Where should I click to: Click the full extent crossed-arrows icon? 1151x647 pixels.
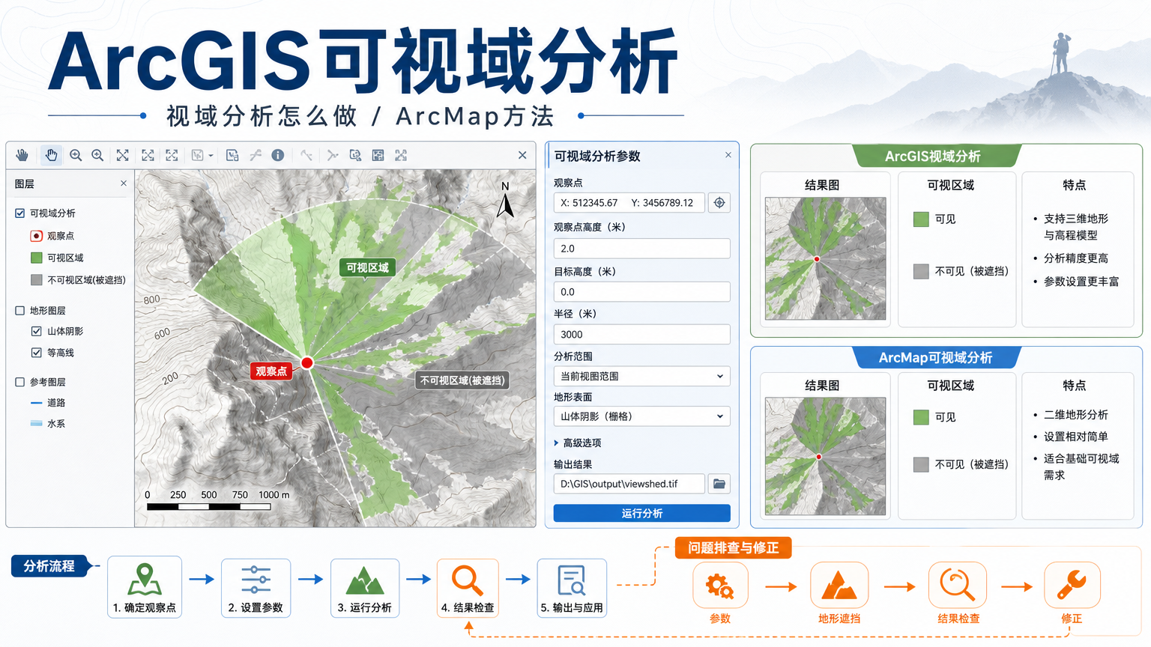pyautogui.click(x=122, y=155)
